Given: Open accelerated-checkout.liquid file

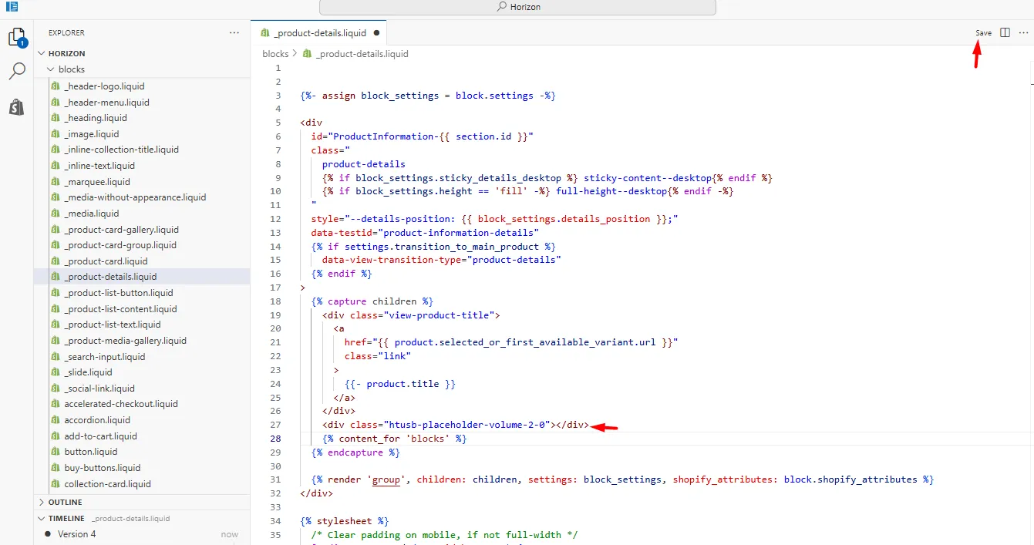Looking at the screenshot, I should (121, 404).
